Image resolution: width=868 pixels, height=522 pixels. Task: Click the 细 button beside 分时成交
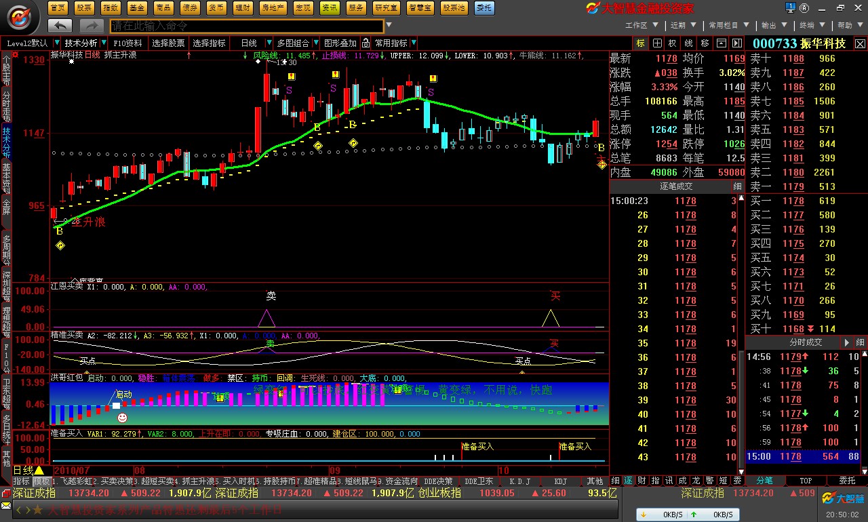pos(860,342)
